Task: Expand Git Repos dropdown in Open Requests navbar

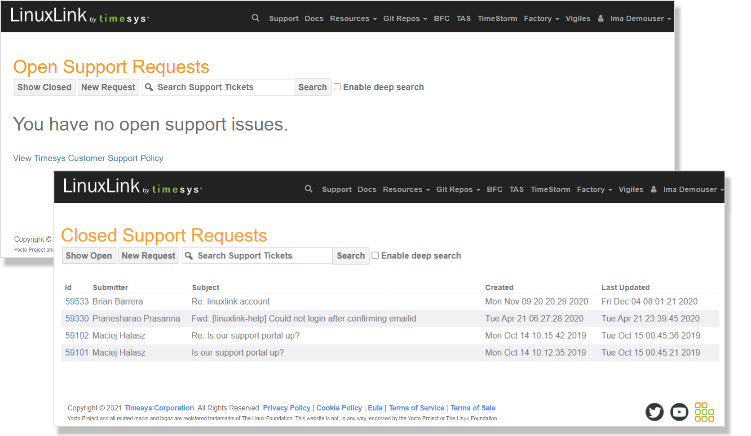Action: (x=405, y=18)
